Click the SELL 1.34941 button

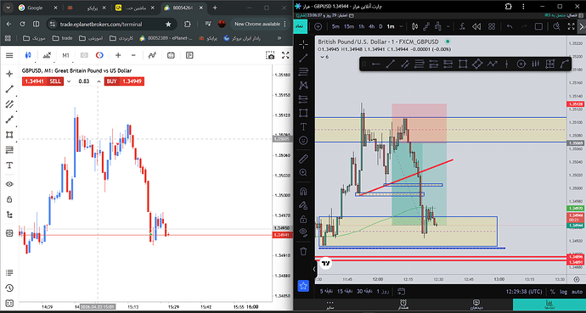[x=42, y=81]
